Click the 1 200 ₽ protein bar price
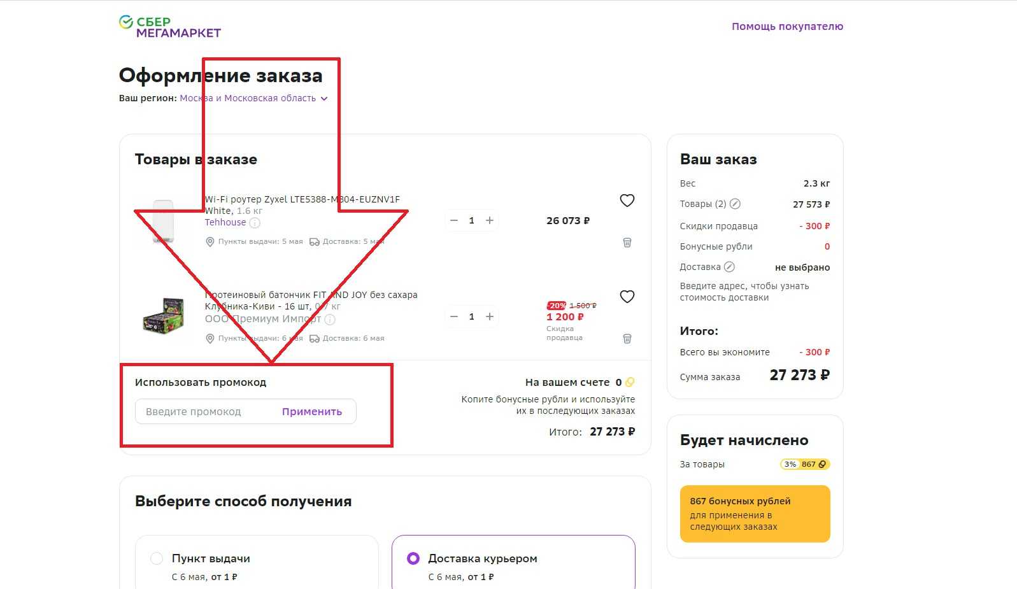Viewport: 1017px width, 589px height. [565, 317]
